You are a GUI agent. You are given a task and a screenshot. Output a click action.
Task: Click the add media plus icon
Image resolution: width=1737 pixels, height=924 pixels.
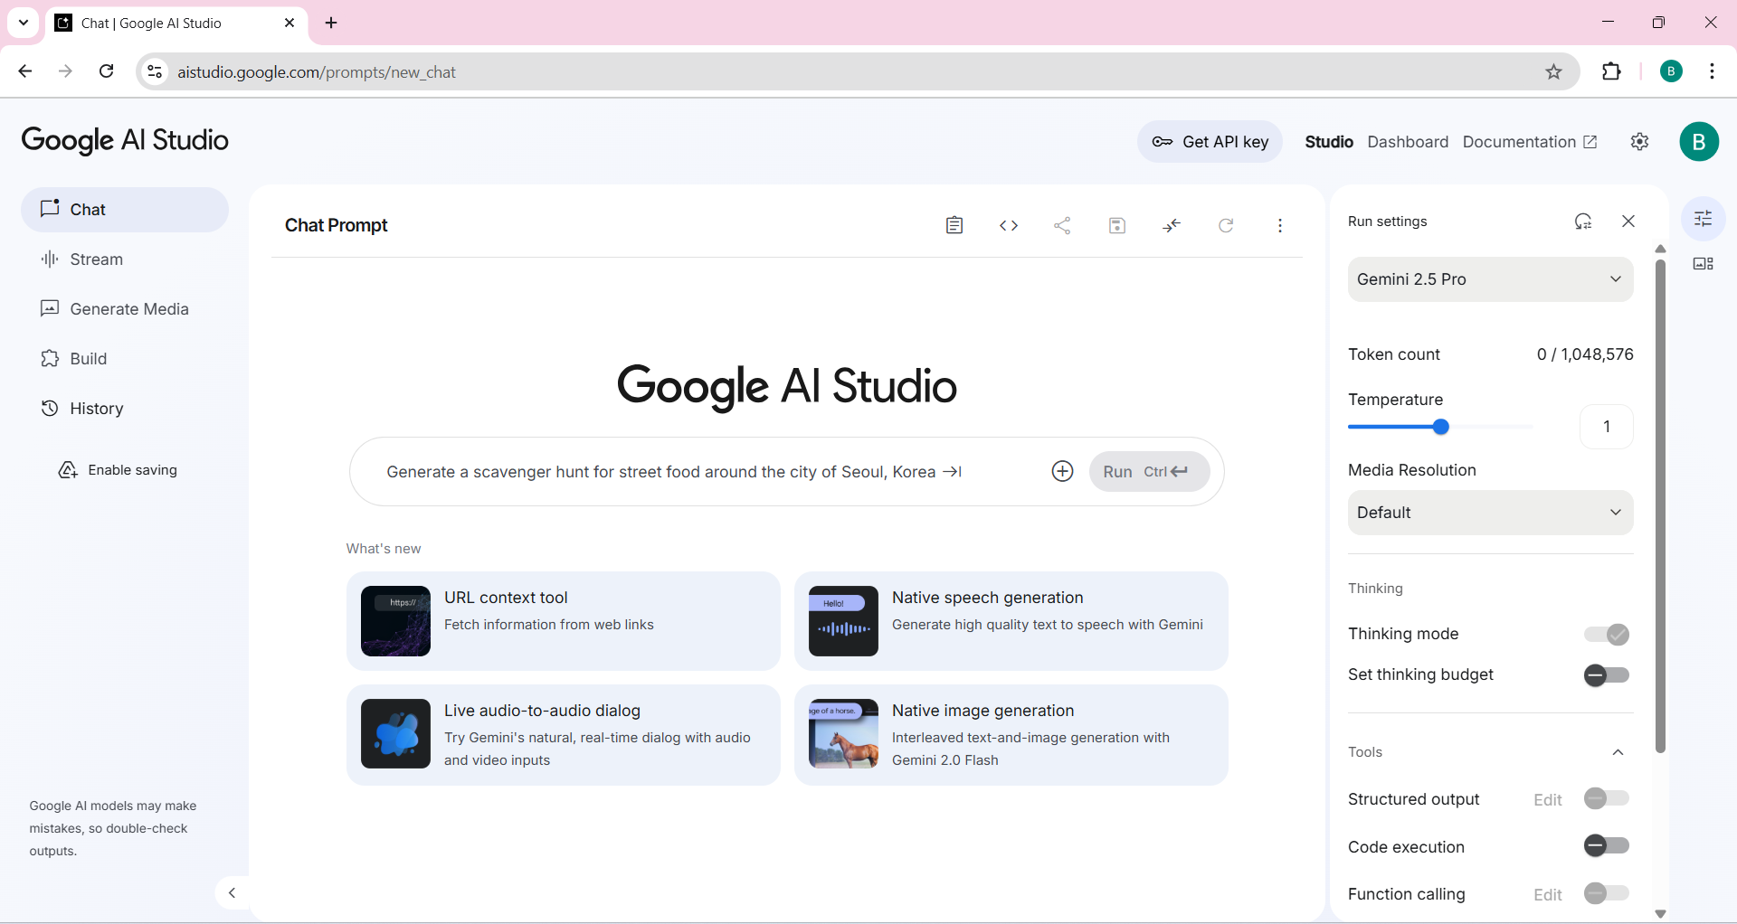[x=1062, y=471]
